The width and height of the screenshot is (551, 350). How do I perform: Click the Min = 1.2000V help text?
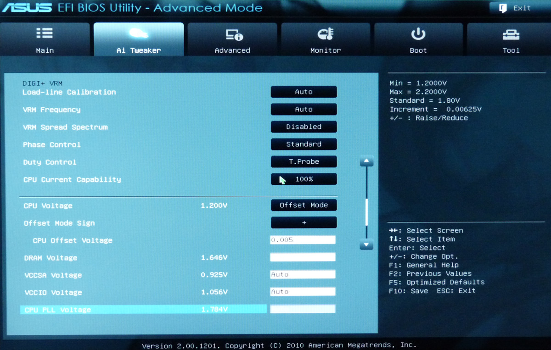click(x=418, y=83)
